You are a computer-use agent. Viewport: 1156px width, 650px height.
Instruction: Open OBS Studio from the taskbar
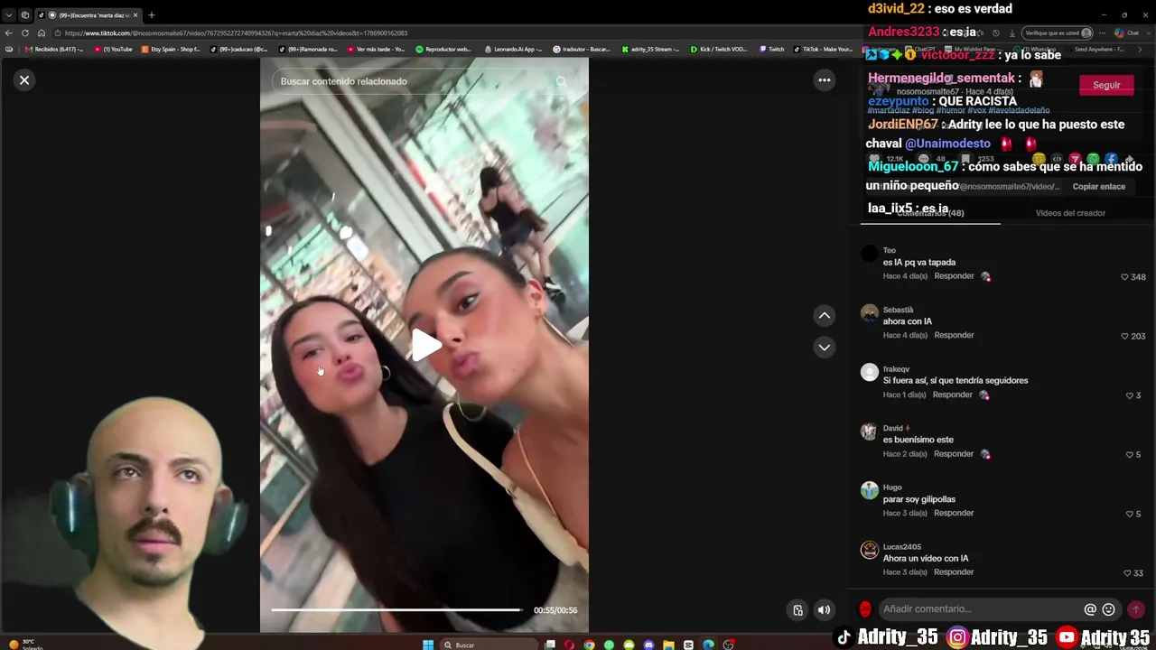[x=728, y=645]
